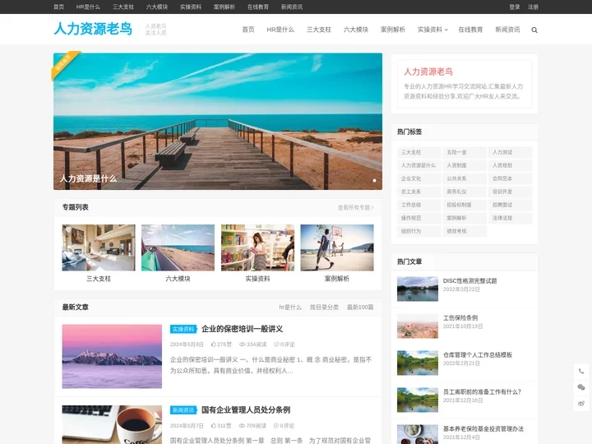Click the WeChat floating icon
Screen dimensions: 592x444
click(581, 387)
